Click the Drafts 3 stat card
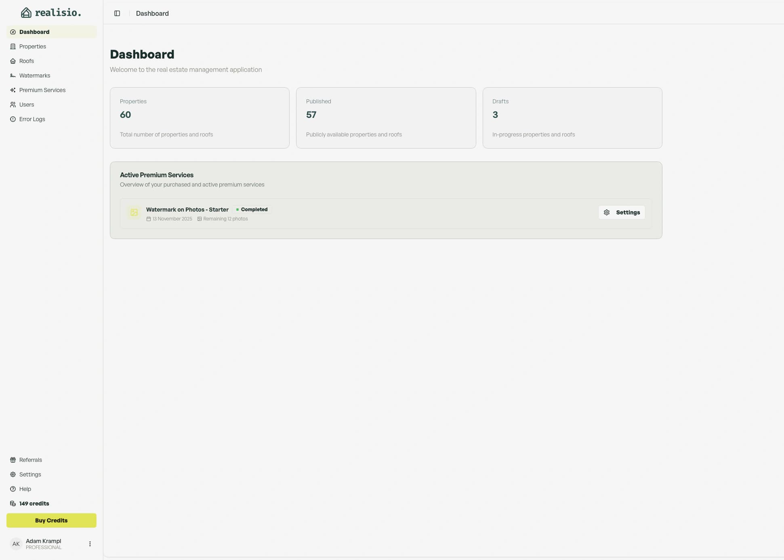 [x=572, y=118]
